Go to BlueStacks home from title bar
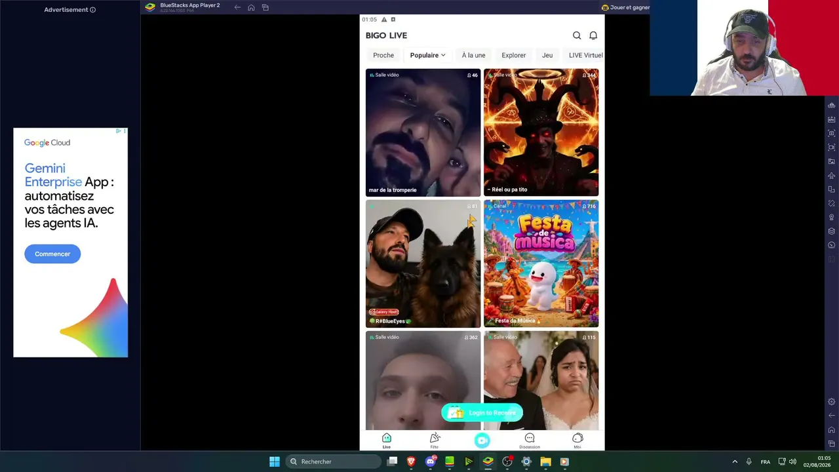 251,7
